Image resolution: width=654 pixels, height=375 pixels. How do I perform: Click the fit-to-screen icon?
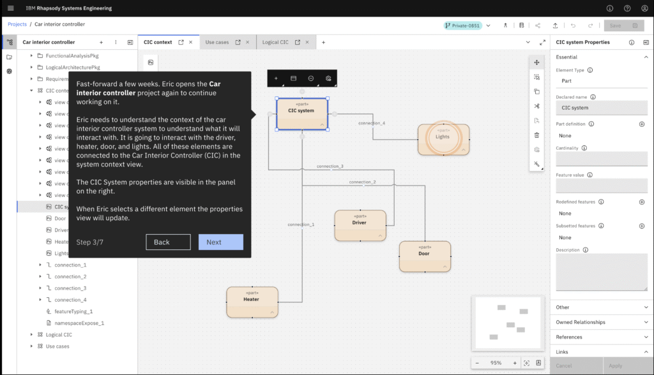(527, 363)
